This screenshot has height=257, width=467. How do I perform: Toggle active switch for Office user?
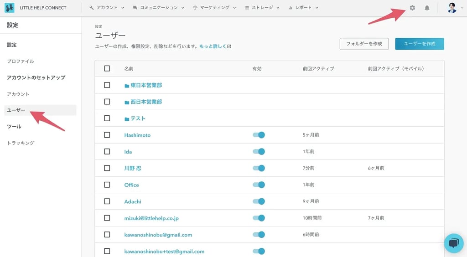[x=259, y=185]
